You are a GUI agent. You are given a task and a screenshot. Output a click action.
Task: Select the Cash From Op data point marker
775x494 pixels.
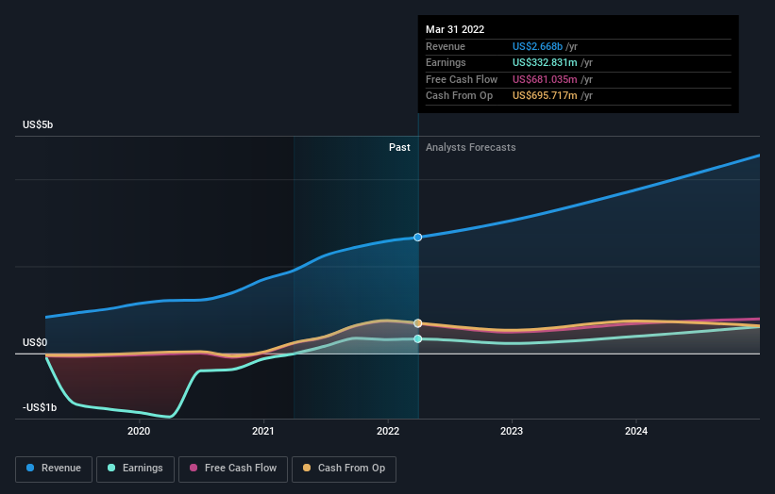click(x=418, y=323)
